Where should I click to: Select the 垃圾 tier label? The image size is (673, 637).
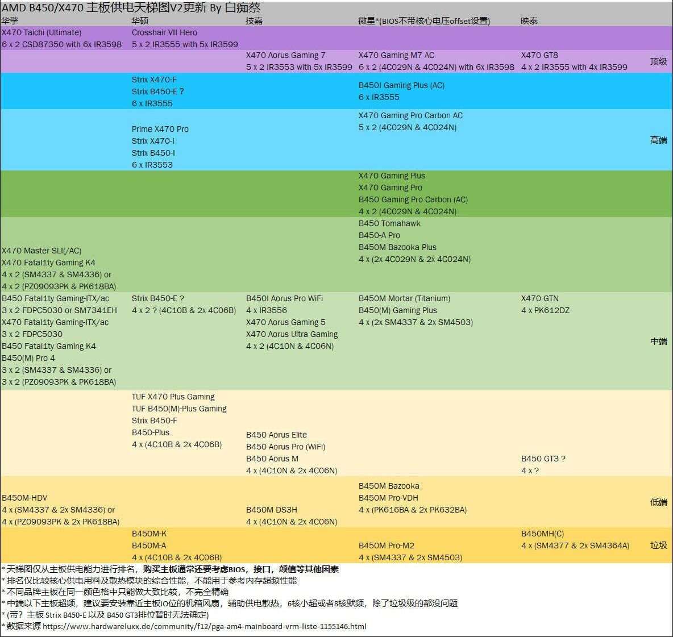point(658,545)
